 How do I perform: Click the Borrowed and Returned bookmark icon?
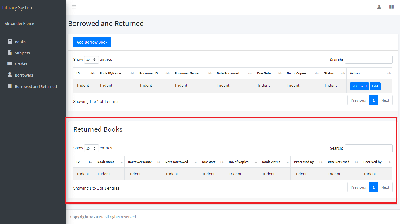pos(9,86)
